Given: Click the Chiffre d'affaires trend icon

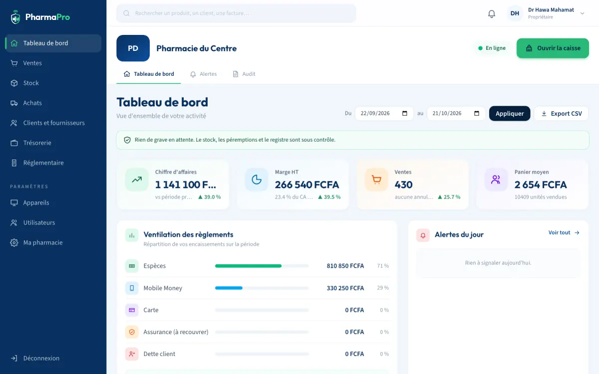Looking at the screenshot, I should click(137, 180).
